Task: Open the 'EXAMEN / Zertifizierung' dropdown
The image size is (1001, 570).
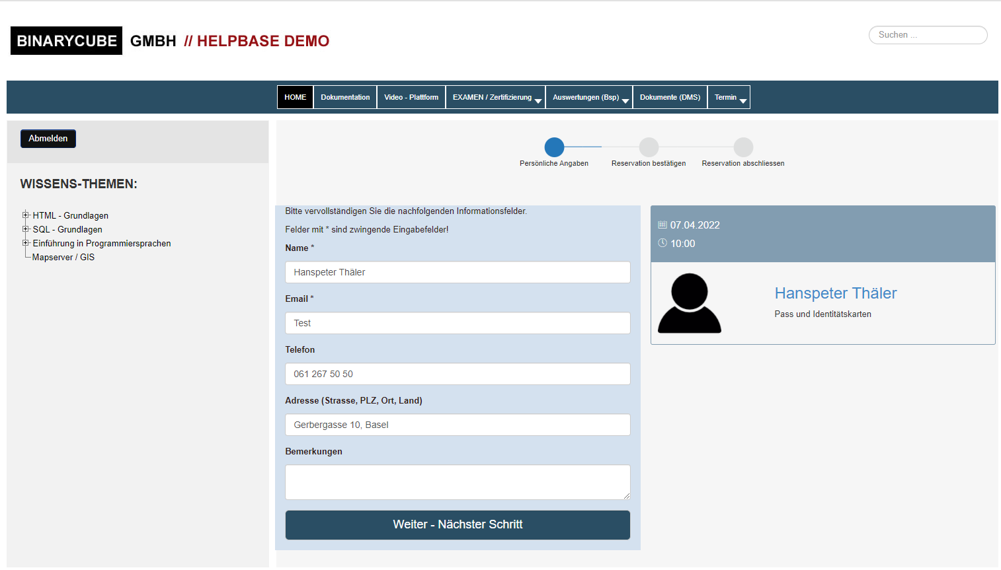Action: pos(492,96)
